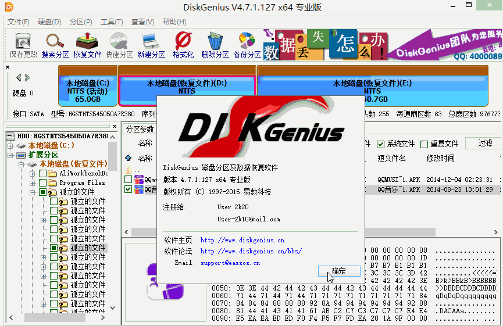Check the QQmusic APK file checkbox
The height and width of the screenshot is (326, 503).
pos(129,180)
